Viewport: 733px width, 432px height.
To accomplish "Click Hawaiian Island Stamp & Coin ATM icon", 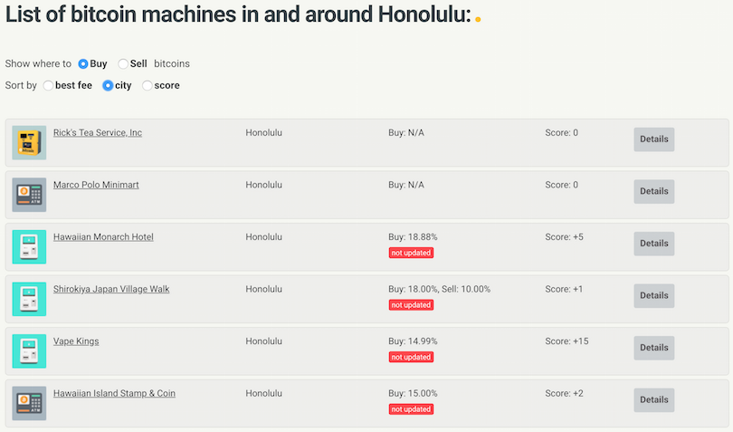I will [29, 403].
